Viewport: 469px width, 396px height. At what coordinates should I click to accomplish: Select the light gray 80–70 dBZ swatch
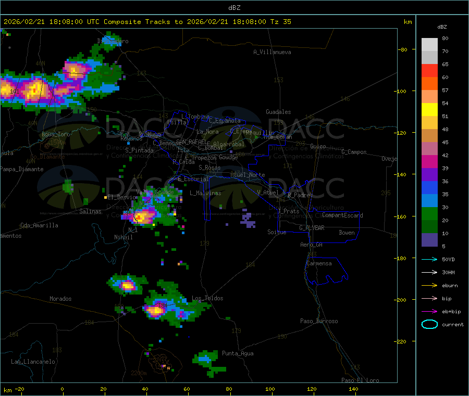point(429,45)
